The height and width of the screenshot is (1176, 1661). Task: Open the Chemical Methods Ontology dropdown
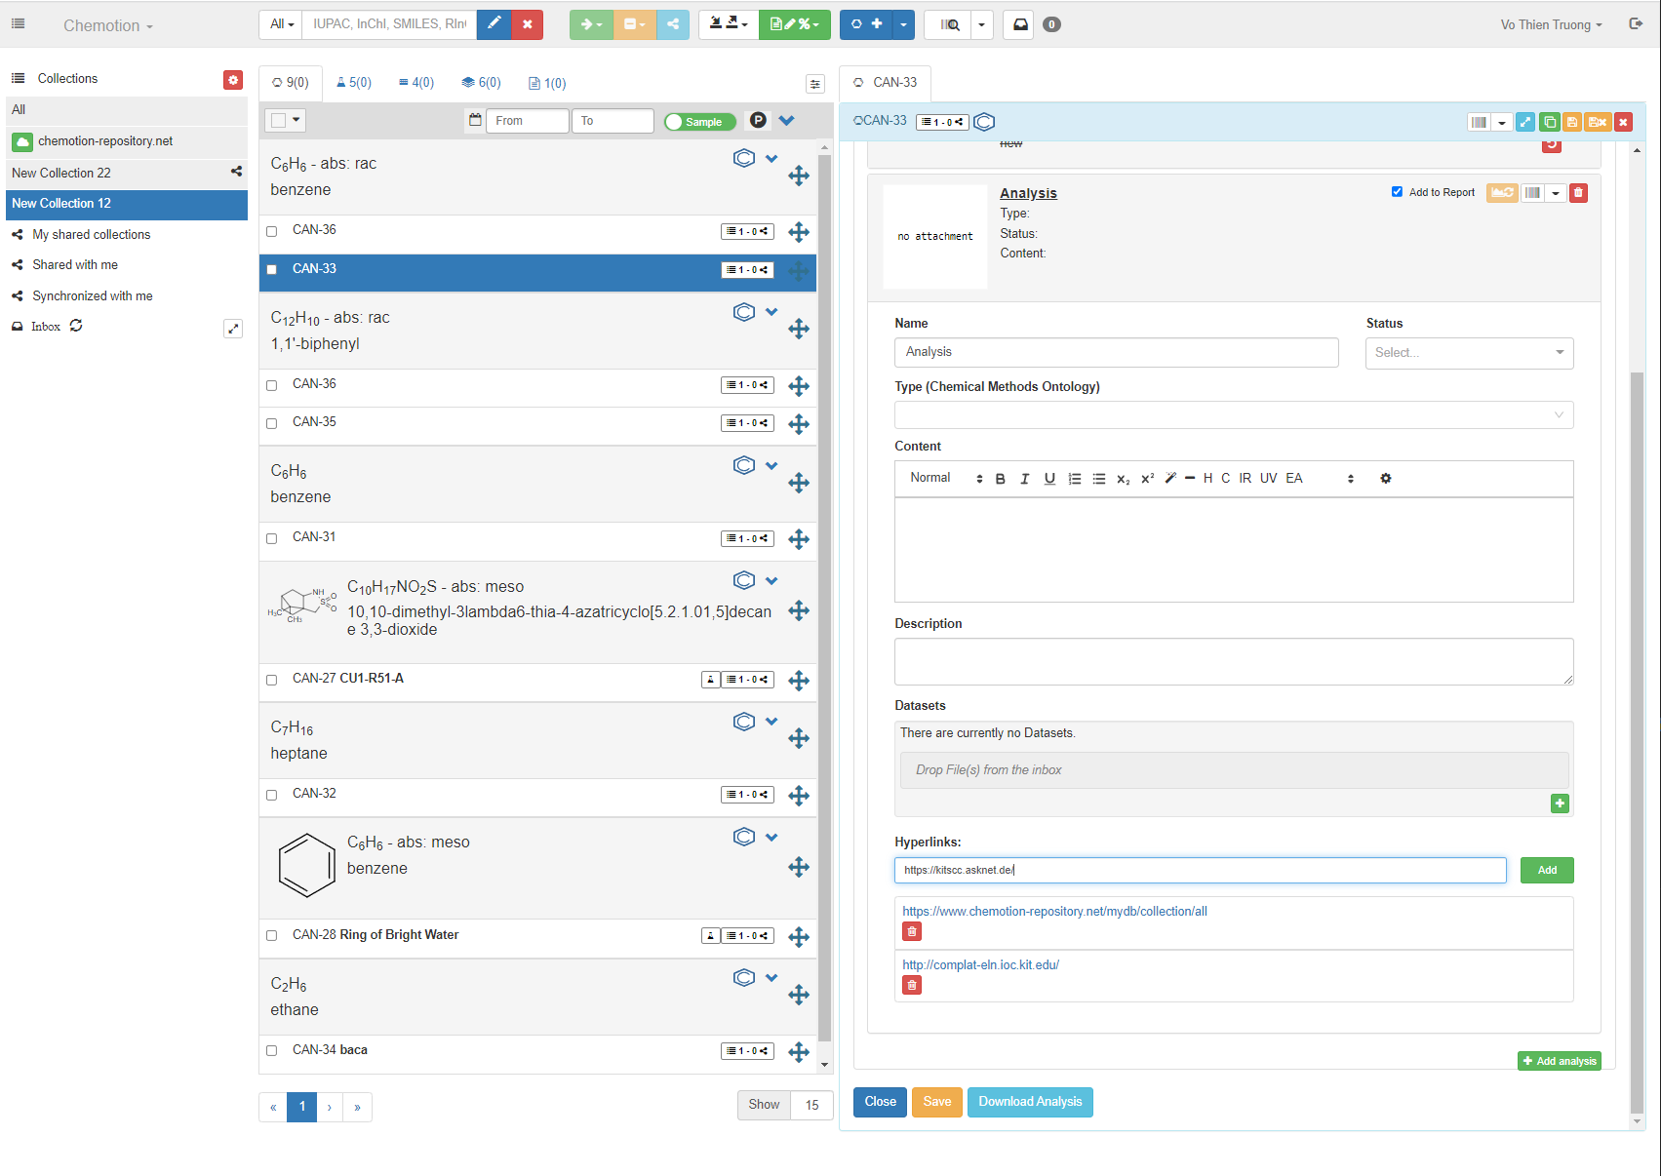coord(1233,414)
